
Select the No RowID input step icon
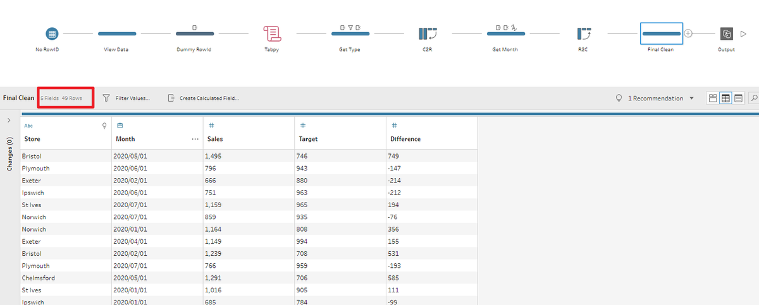coord(52,33)
